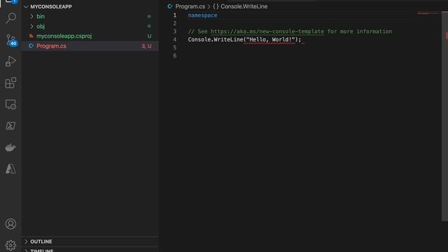448x252 pixels.
Task: Click the C# icon in breadcrumb
Action: click(x=170, y=6)
